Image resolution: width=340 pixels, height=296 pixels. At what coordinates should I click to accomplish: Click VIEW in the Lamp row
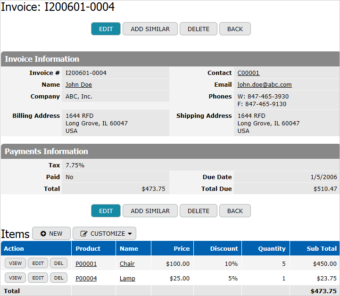coord(16,278)
